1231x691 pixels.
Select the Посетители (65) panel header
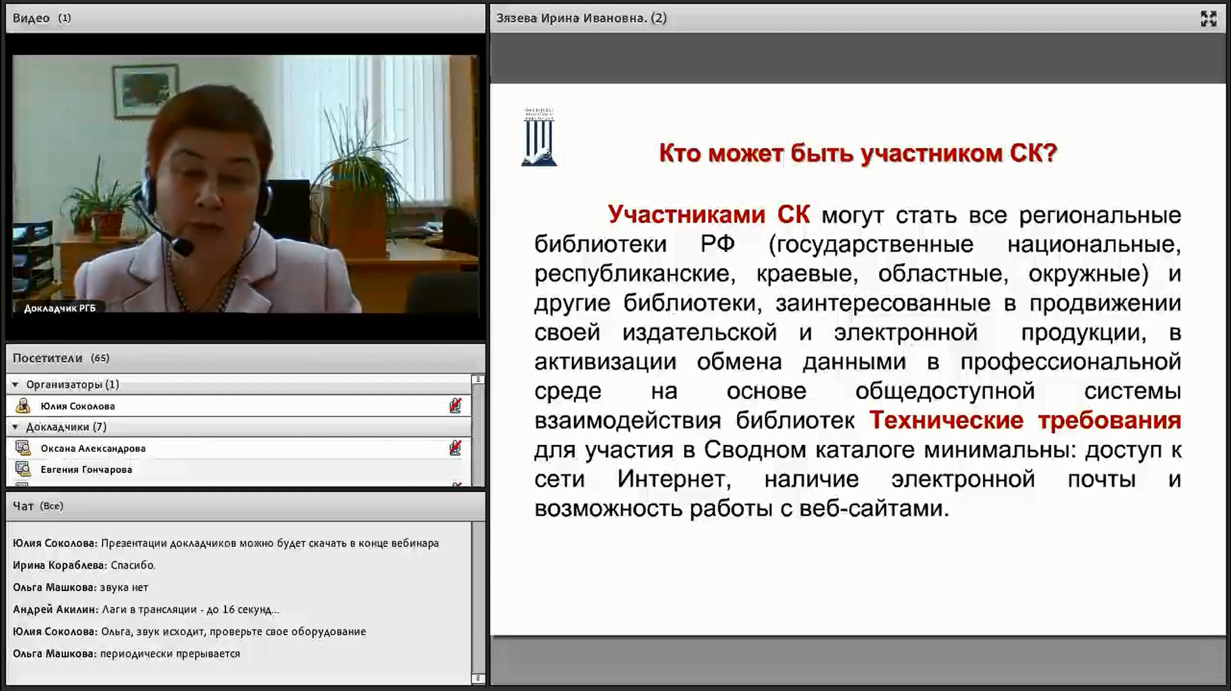tap(60, 358)
